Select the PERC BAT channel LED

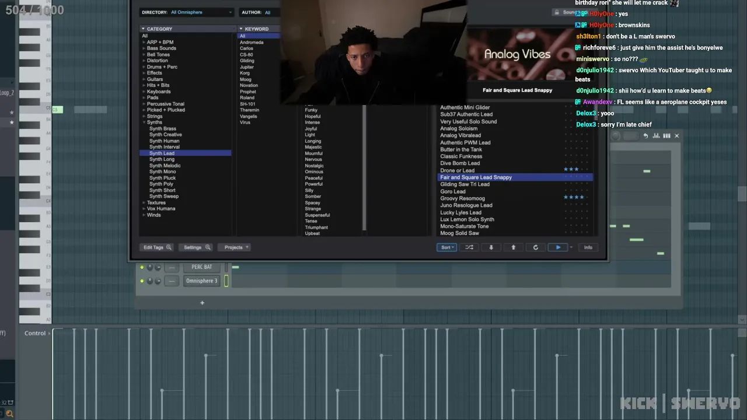(226, 267)
